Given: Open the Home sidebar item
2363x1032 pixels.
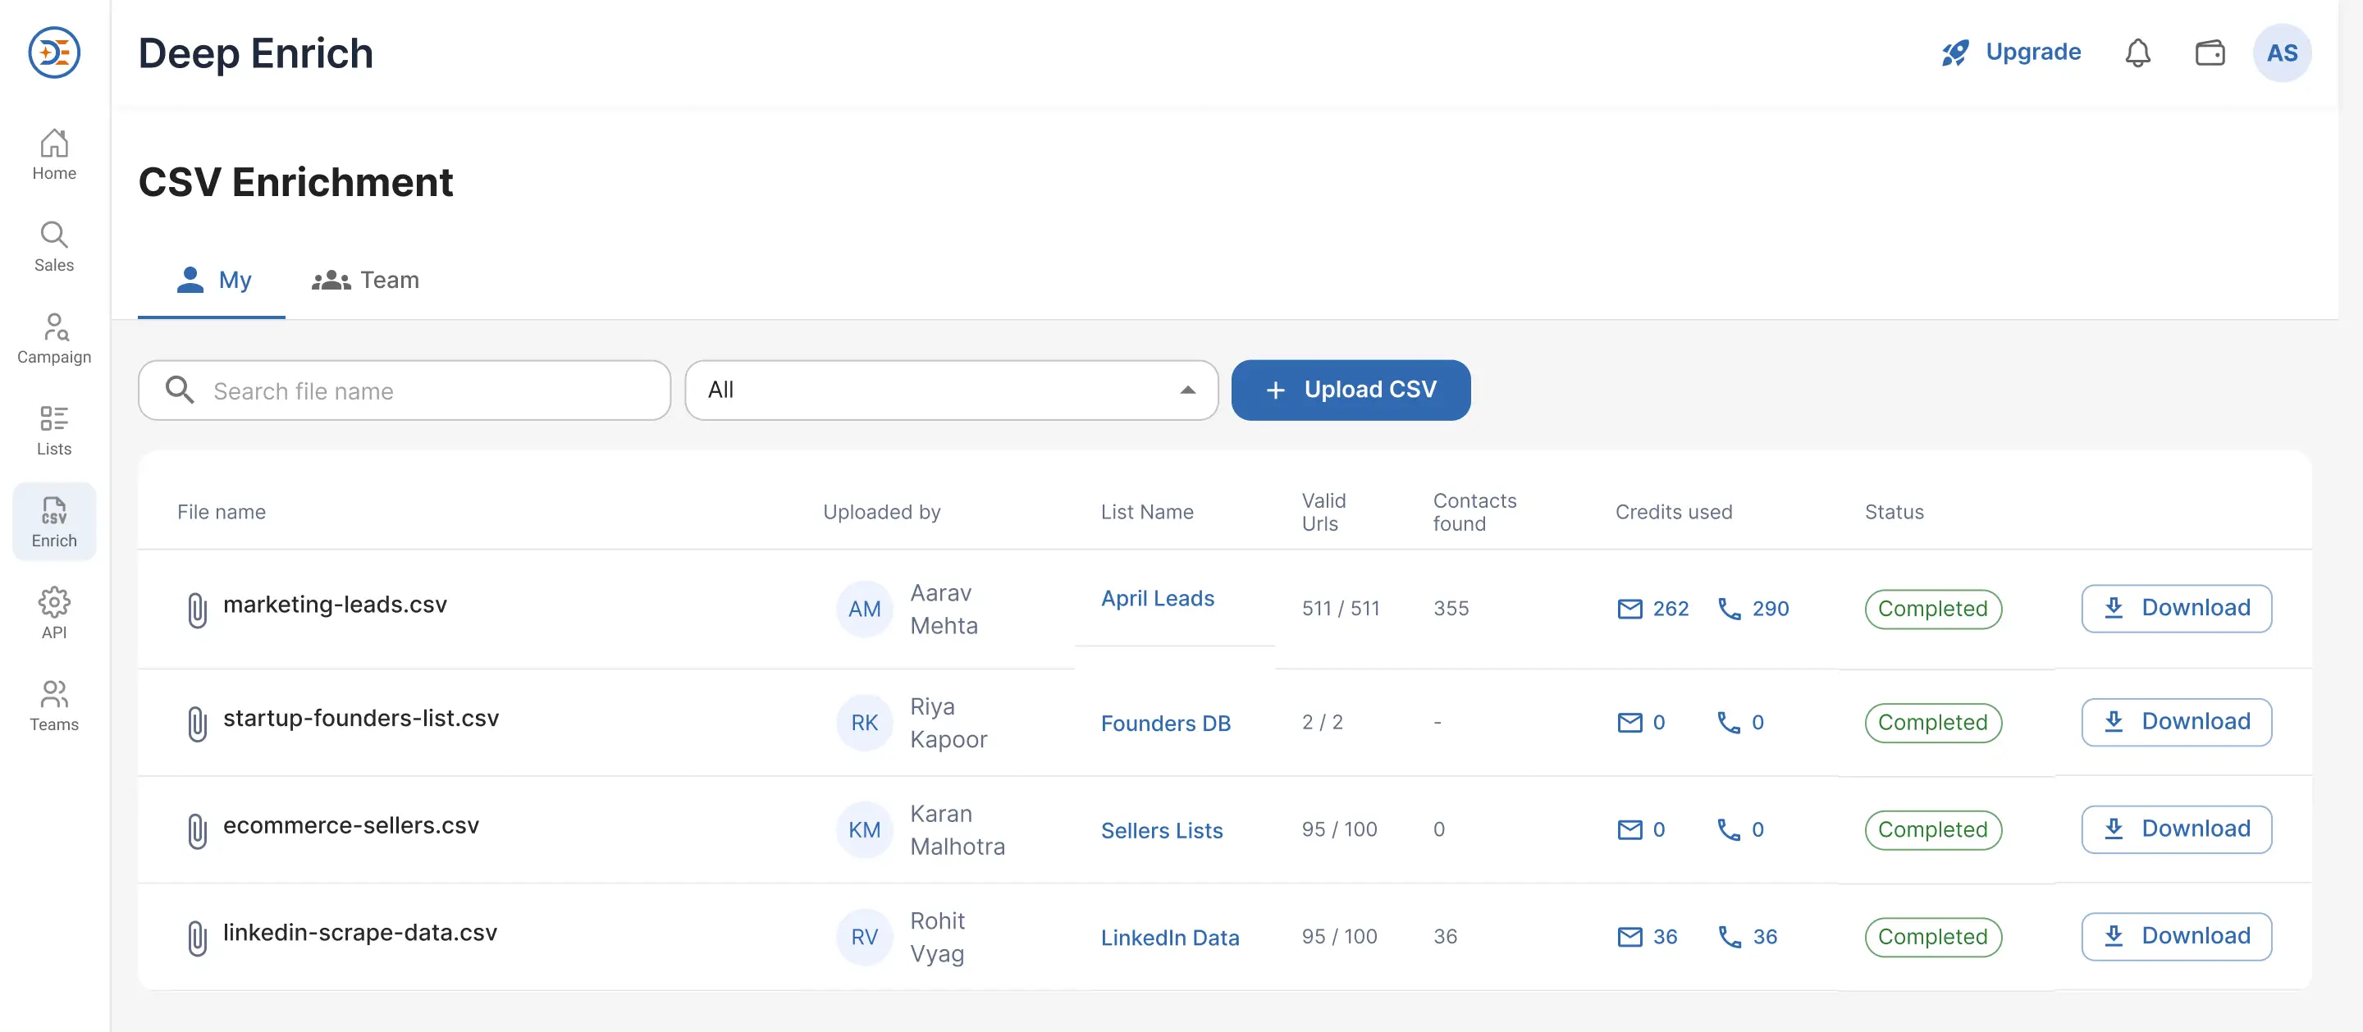Looking at the screenshot, I should point(54,154).
